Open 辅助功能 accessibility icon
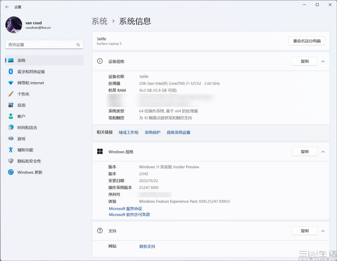Image resolution: width=337 pixels, height=261 pixels. (x=11, y=150)
